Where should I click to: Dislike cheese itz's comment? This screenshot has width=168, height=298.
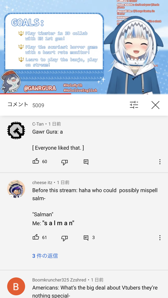(x=64, y=238)
